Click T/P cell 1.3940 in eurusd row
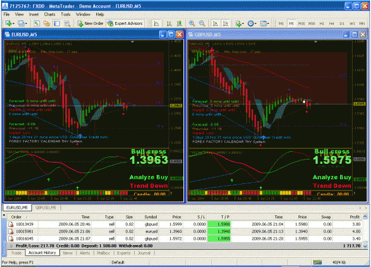371x267 pixels. click(219, 231)
